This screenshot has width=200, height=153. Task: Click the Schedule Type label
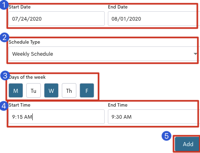(24, 42)
